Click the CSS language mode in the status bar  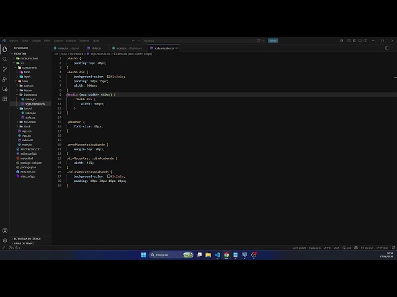tap(349, 247)
